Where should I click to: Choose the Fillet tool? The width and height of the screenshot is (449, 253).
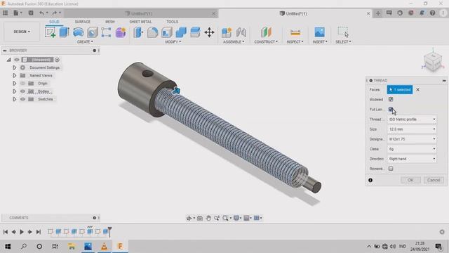pyautogui.click(x=152, y=32)
